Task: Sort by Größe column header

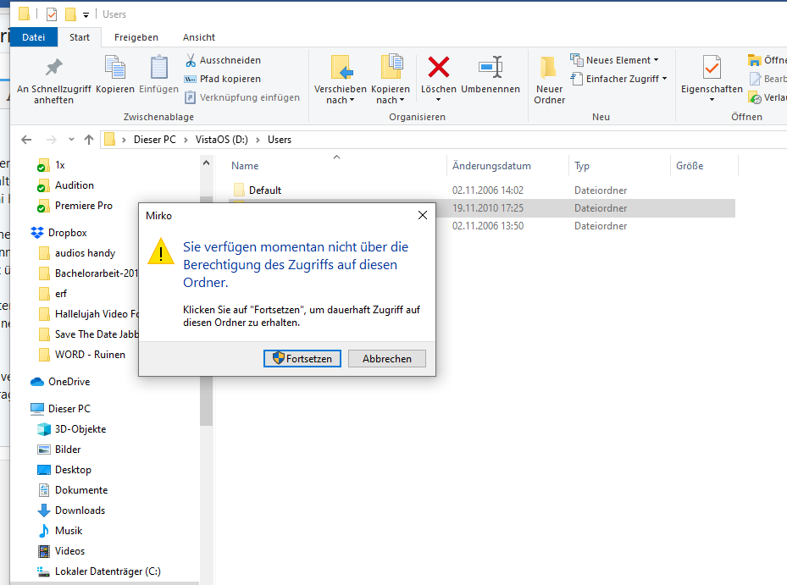Action: (x=705, y=166)
